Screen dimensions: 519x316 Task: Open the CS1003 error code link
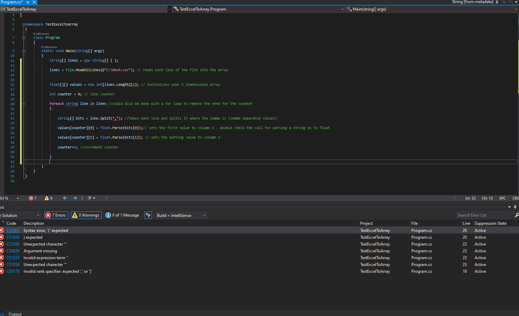tap(13, 231)
